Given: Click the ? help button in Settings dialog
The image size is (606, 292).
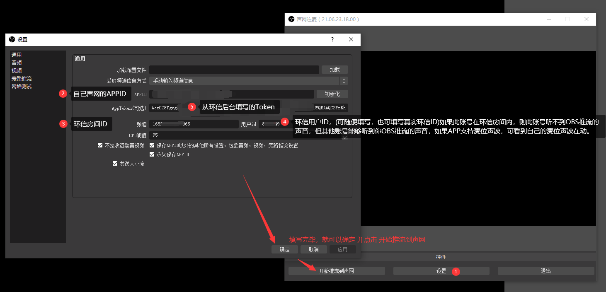Looking at the screenshot, I should 332,40.
